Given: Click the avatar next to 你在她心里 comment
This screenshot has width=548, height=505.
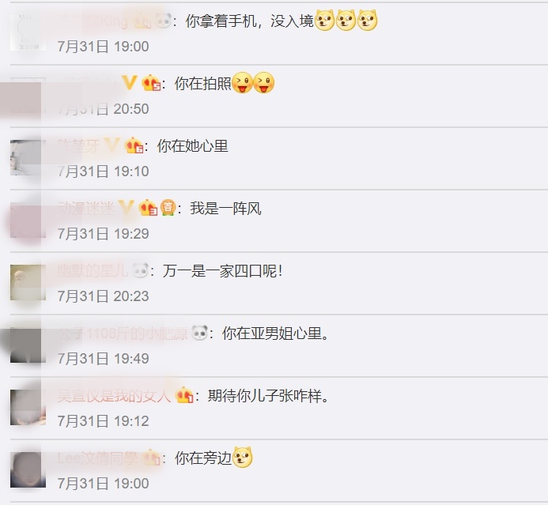Looking at the screenshot, I should (x=28, y=157).
